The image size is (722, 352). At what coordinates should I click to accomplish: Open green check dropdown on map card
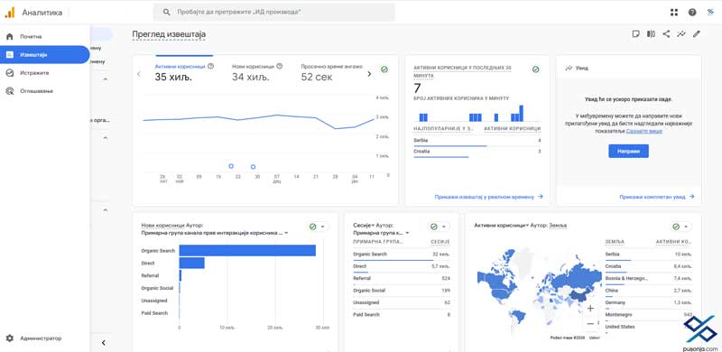coord(681,227)
